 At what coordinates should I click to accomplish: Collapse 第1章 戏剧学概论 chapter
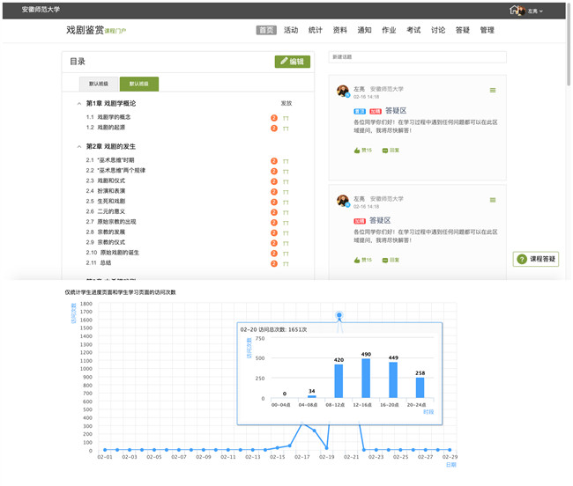tap(78, 104)
